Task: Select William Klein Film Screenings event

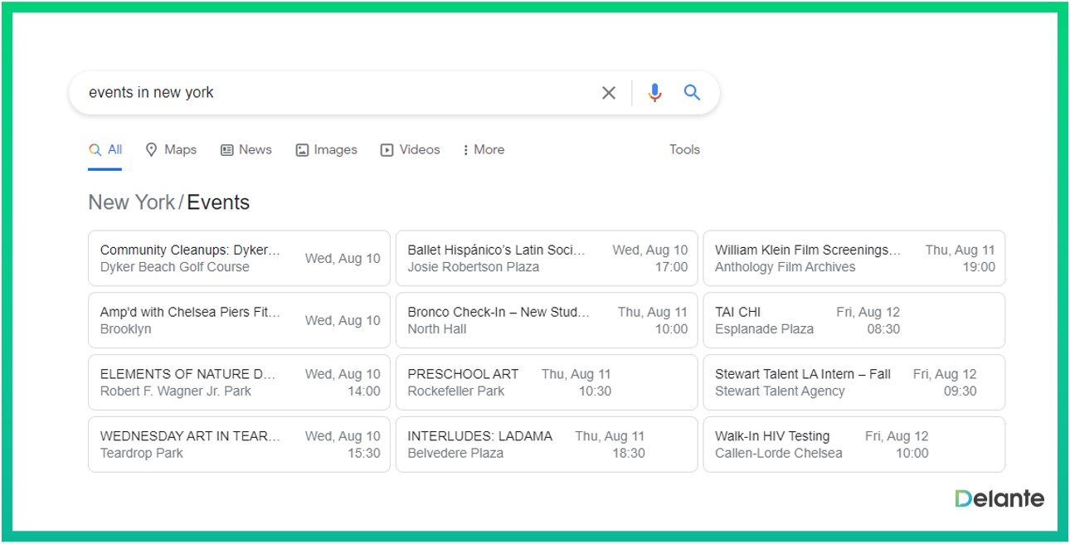Action: pyautogui.click(x=854, y=258)
